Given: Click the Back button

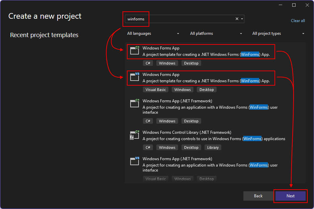Looking at the screenshot, I should (x=258, y=196).
